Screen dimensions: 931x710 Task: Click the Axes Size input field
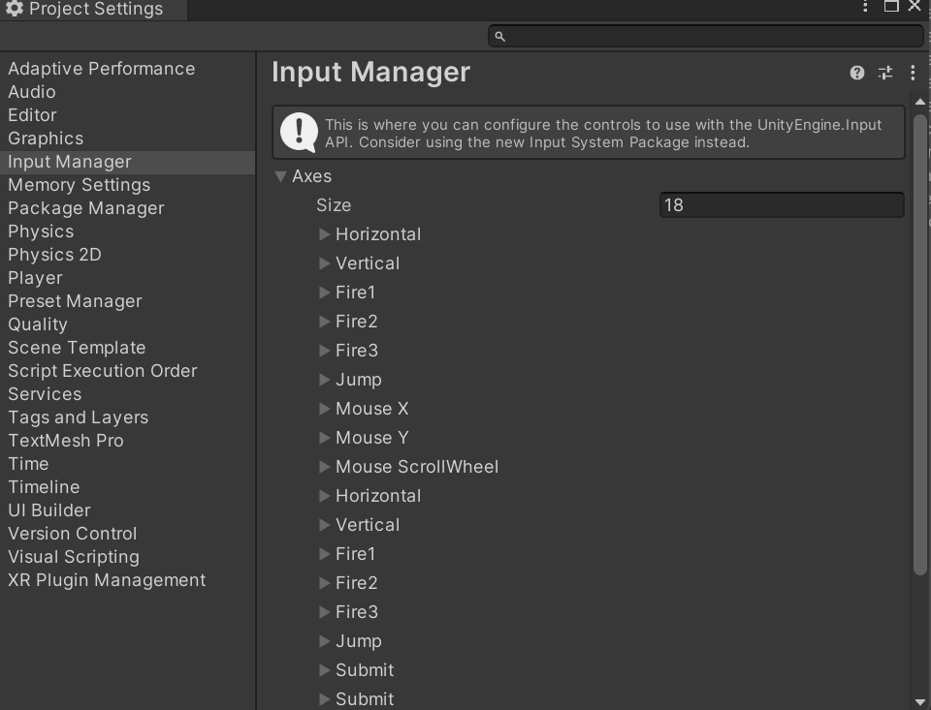point(781,205)
